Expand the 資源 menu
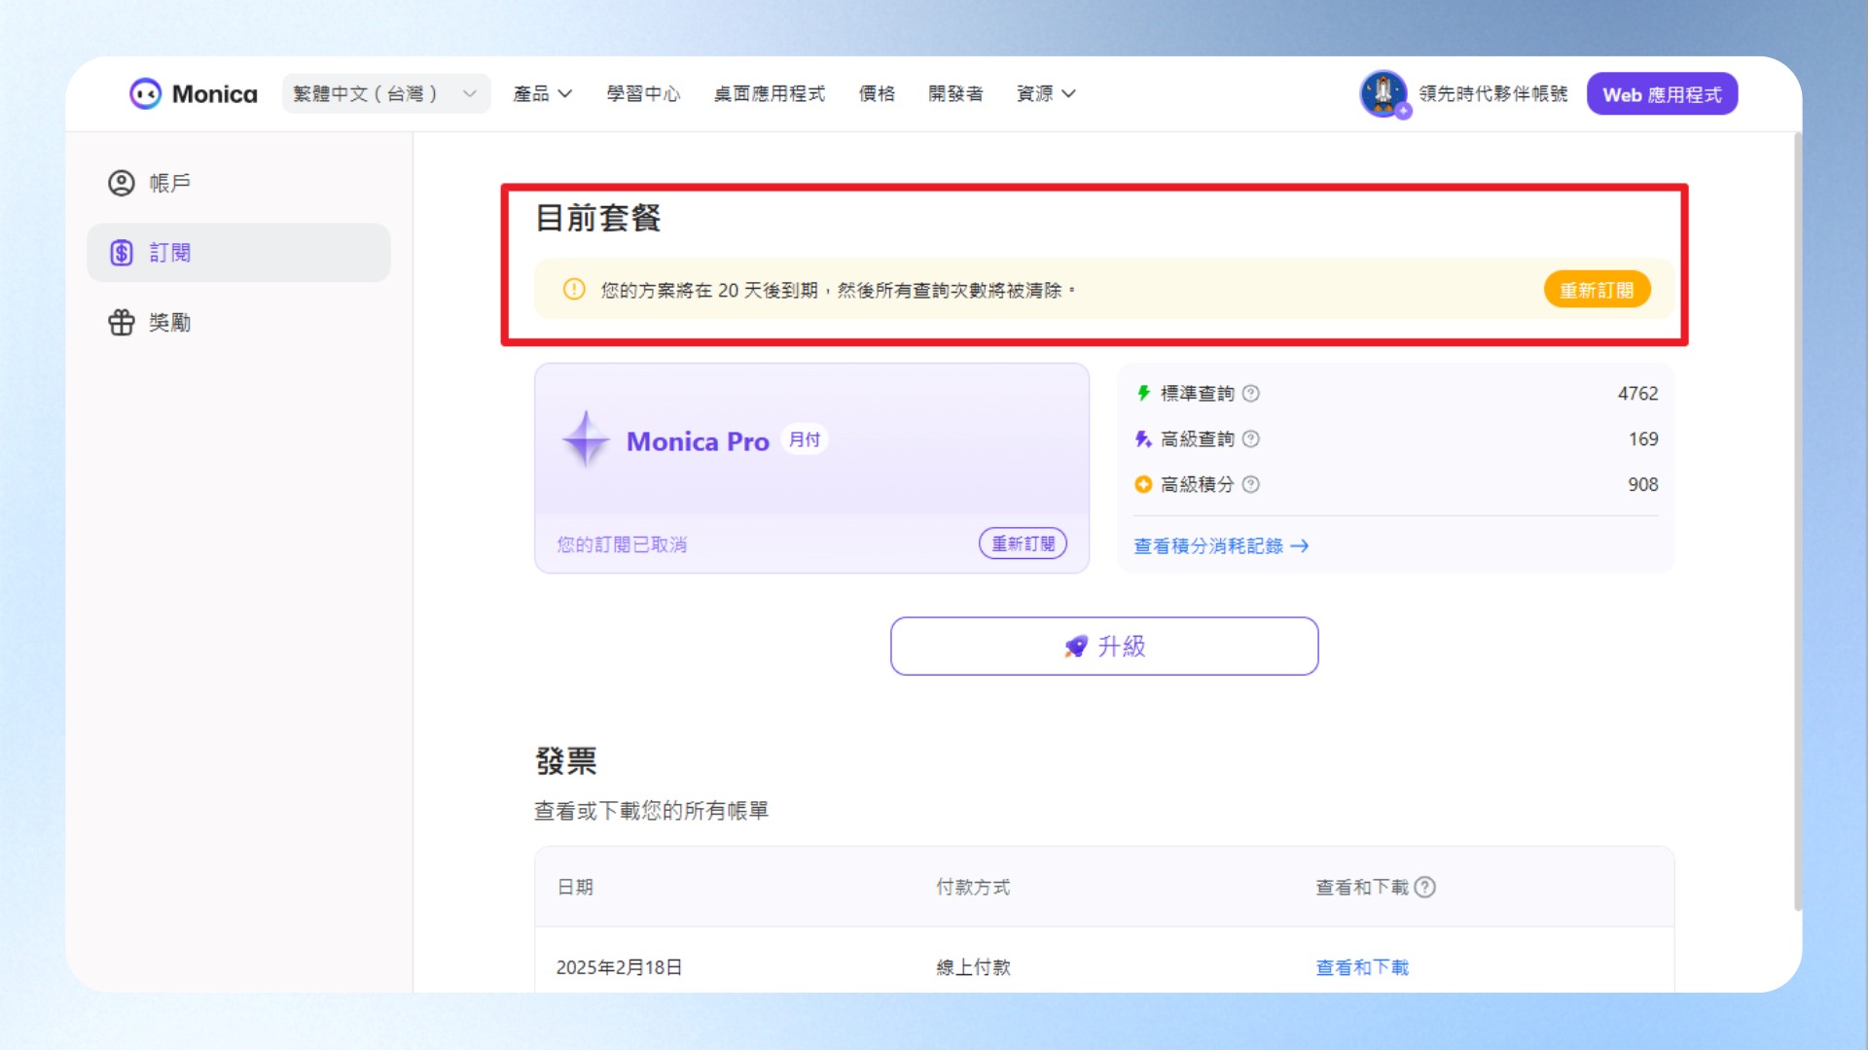The width and height of the screenshot is (1868, 1050). 1046,94
